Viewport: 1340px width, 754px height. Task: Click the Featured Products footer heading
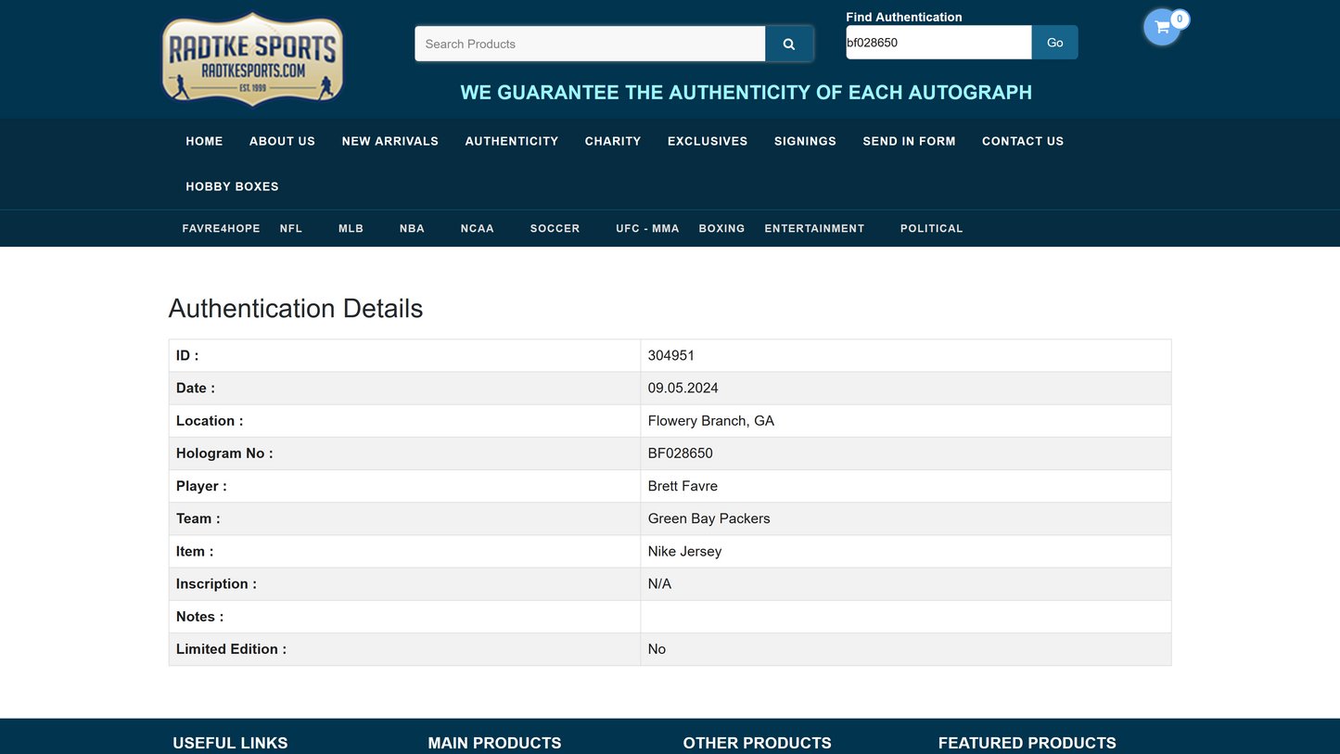click(1027, 743)
